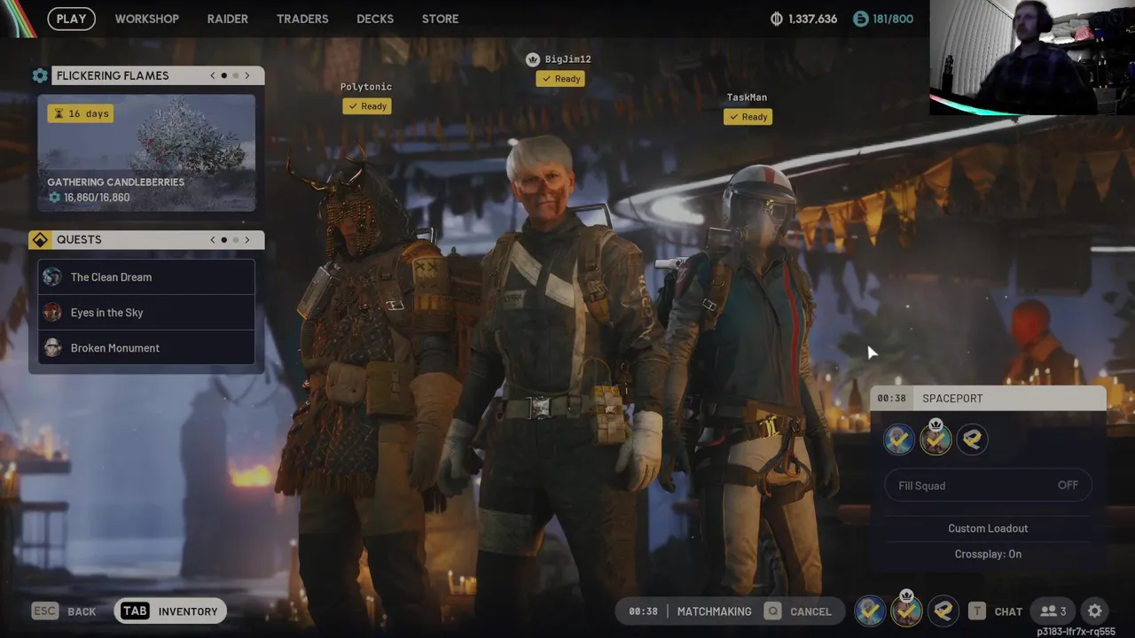Click TaskMan's Ready status badge
The image size is (1135, 638).
[x=748, y=117]
